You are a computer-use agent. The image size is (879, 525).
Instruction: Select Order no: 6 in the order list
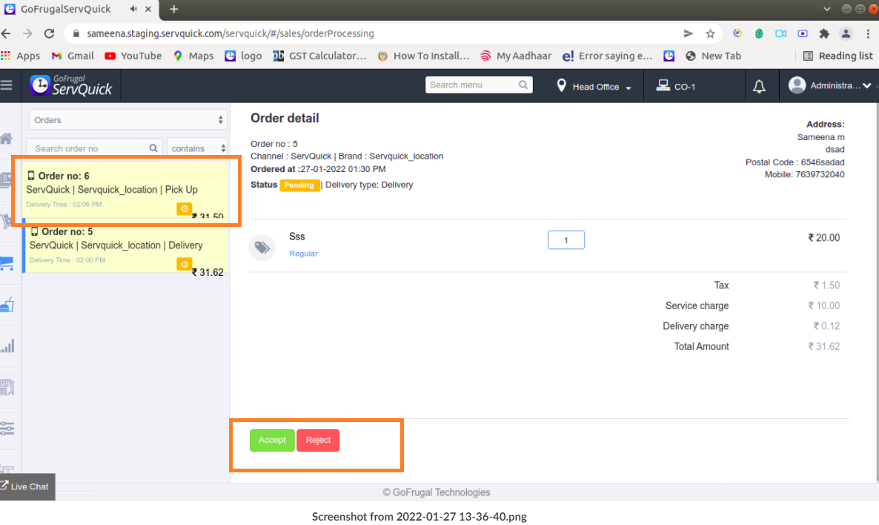[x=125, y=190]
